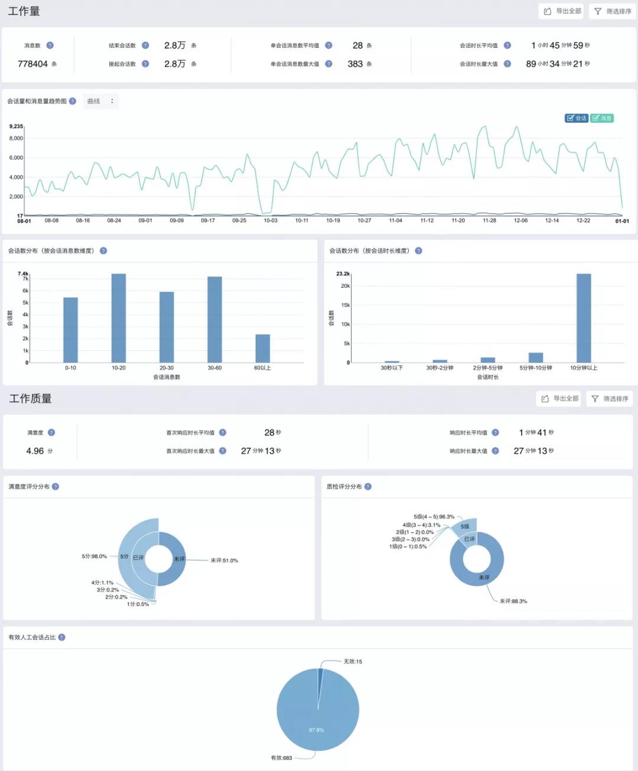Viewport: 638px width, 771px height.
Task: Open help for 质检评分分布 chart
Action: pos(368,487)
